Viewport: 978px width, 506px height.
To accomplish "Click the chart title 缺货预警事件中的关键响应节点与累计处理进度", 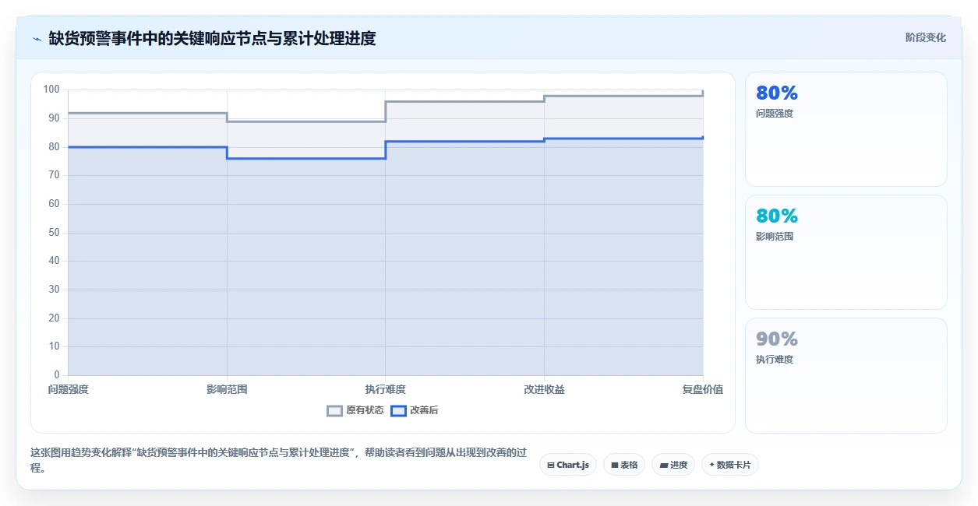I will [x=212, y=38].
